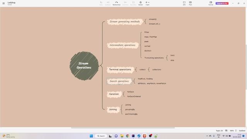Select findFirst, findAny subtopic
Image resolution: width=247 pixels, height=139 pixels.
(x=145, y=79)
